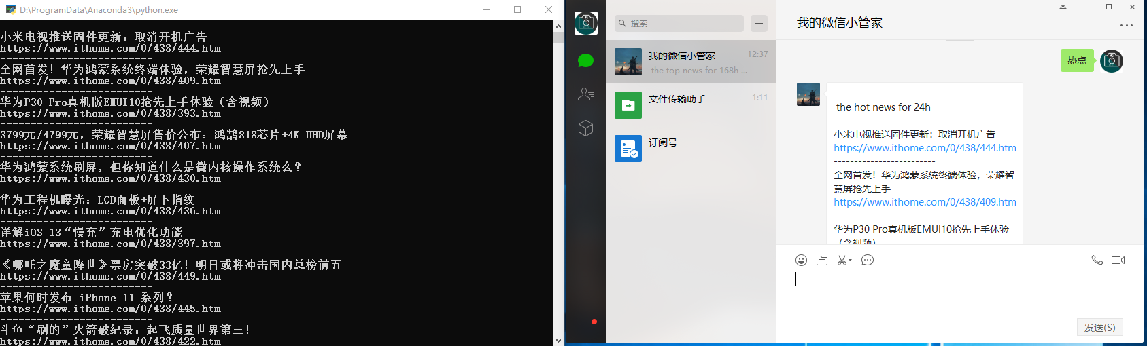Screen dimensions: 1147x346
Task: Maximize the python.exe console window
Action: click(517, 9)
